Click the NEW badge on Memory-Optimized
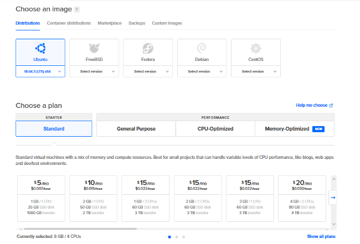The height and width of the screenshot is (244, 360). (x=318, y=129)
